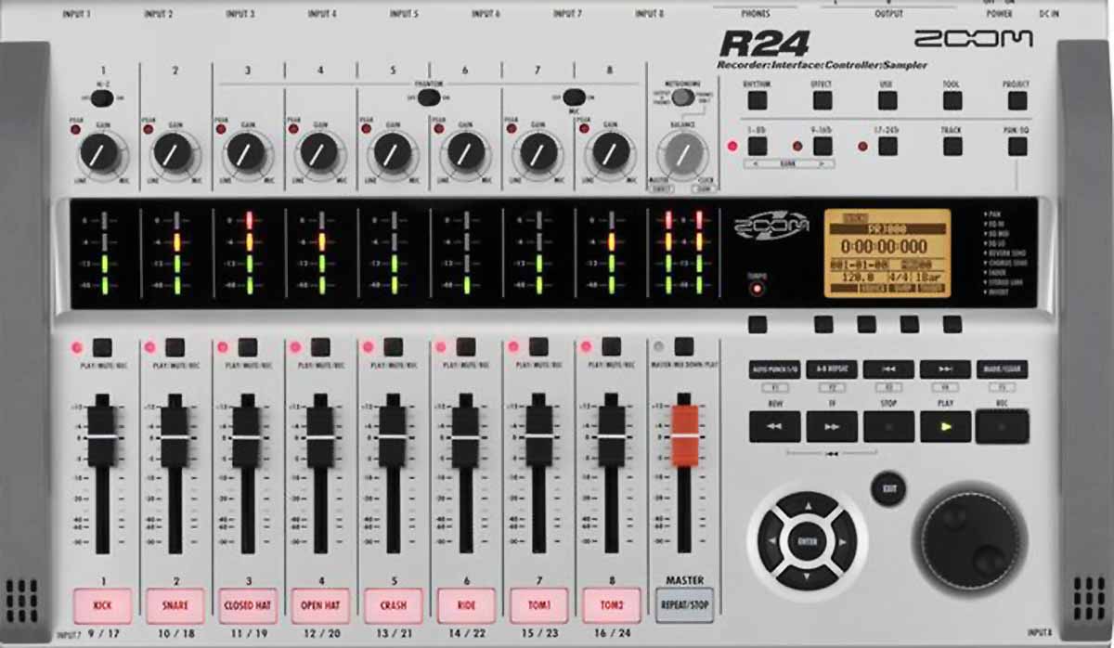Click the up arrow cursor key
Screen dimensions: 1114x648
[x=807, y=507]
